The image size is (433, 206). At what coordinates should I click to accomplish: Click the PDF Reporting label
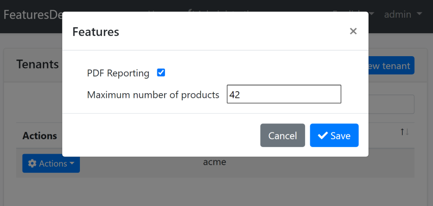118,73
